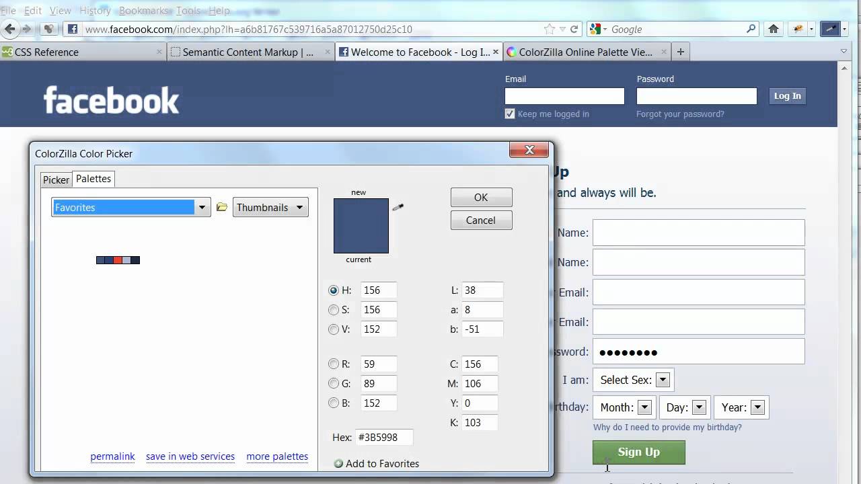Close the Semantic Content Markup tab
861x484 pixels.
(328, 52)
